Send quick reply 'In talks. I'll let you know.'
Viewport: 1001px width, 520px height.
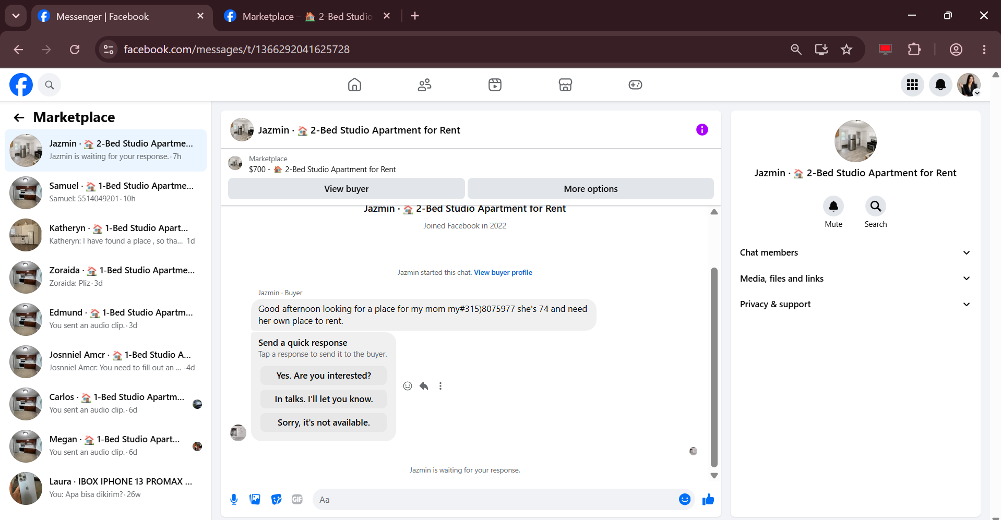[x=324, y=399]
